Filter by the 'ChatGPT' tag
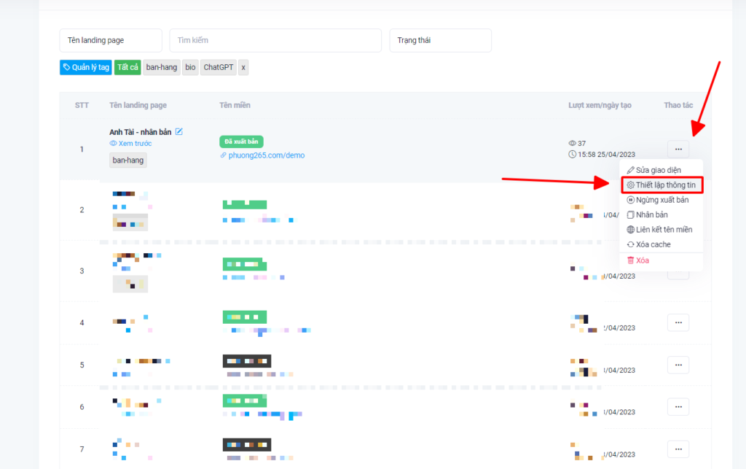 [x=219, y=67]
